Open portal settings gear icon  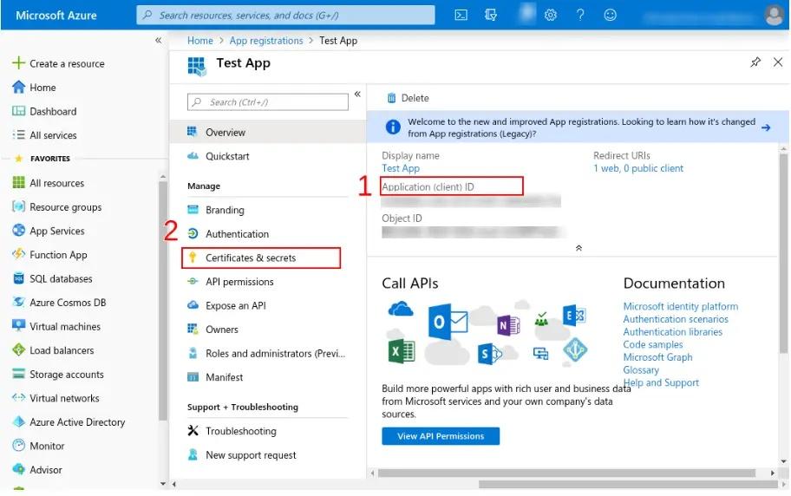click(x=551, y=15)
